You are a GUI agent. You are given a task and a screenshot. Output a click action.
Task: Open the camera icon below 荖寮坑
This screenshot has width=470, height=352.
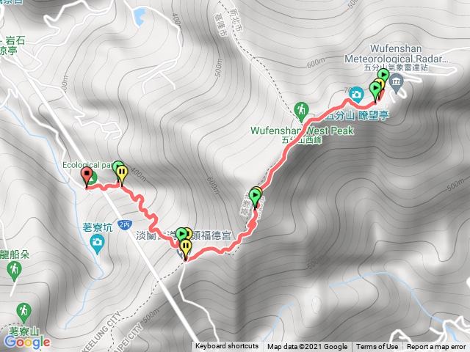tap(98, 243)
